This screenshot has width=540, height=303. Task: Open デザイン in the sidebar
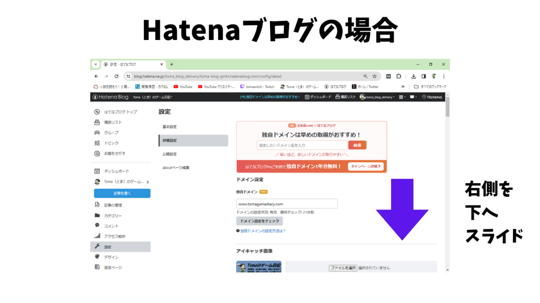107,257
